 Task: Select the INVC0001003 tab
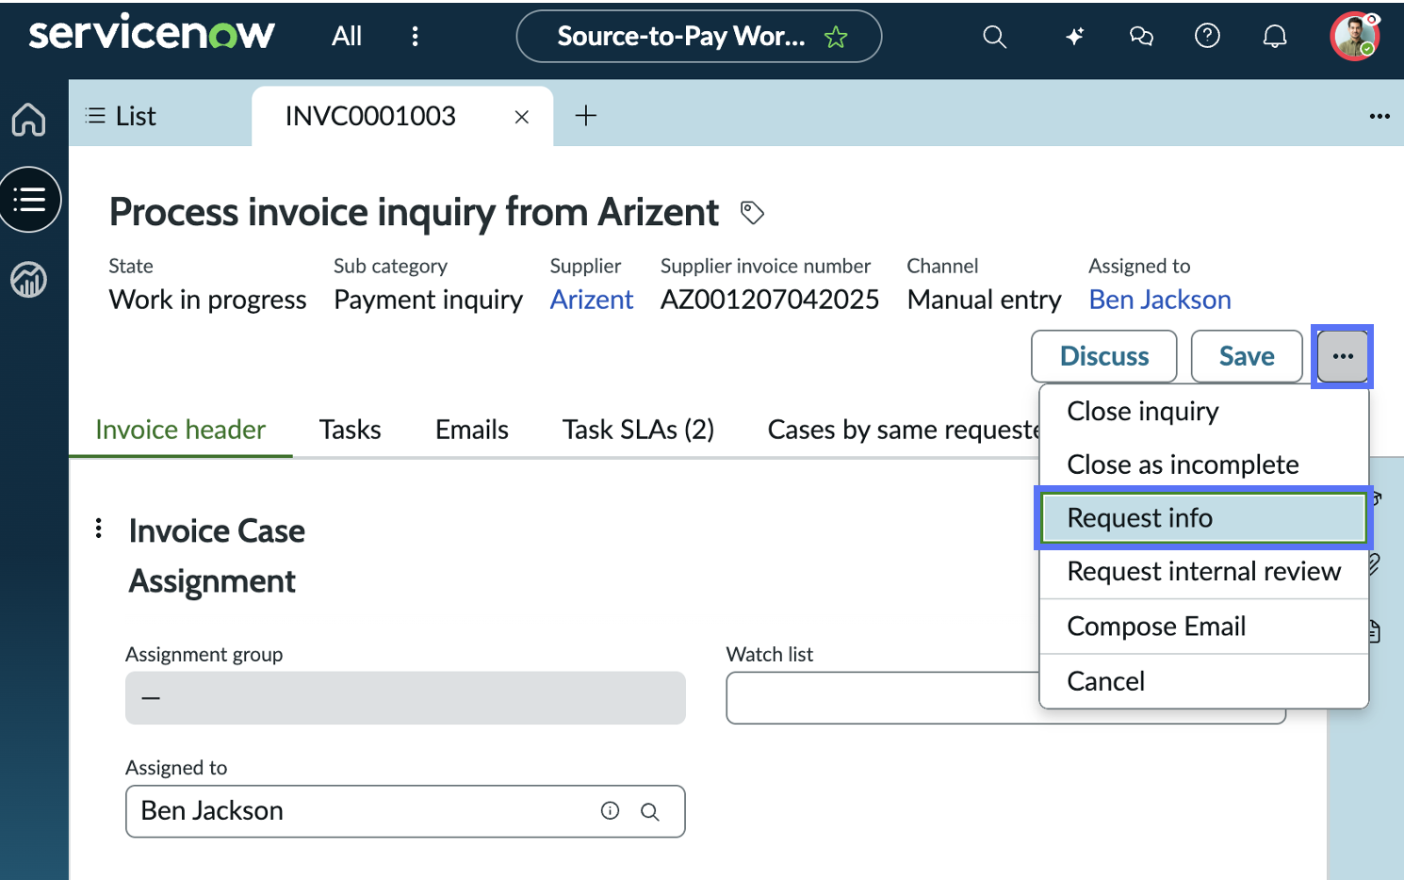370,116
